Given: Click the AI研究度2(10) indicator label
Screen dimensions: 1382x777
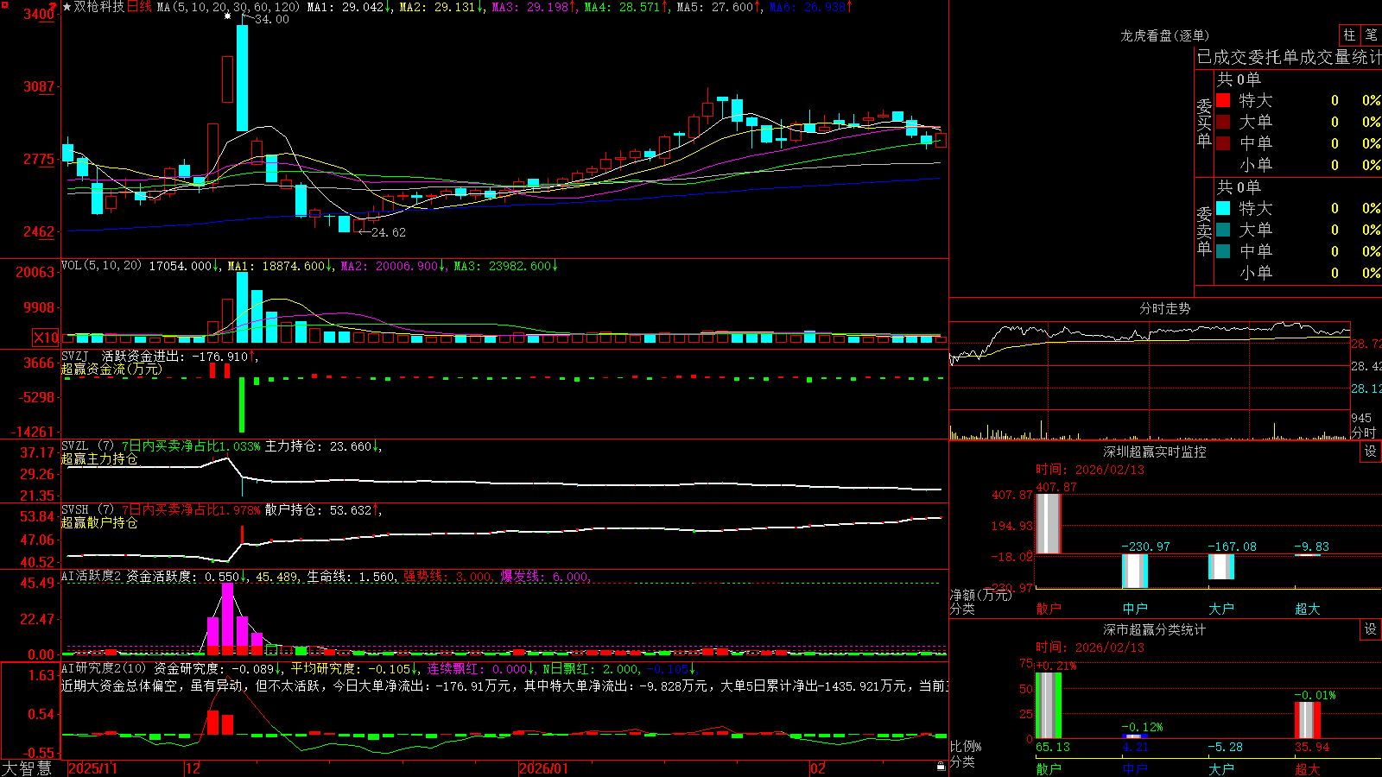Looking at the screenshot, I should [104, 668].
